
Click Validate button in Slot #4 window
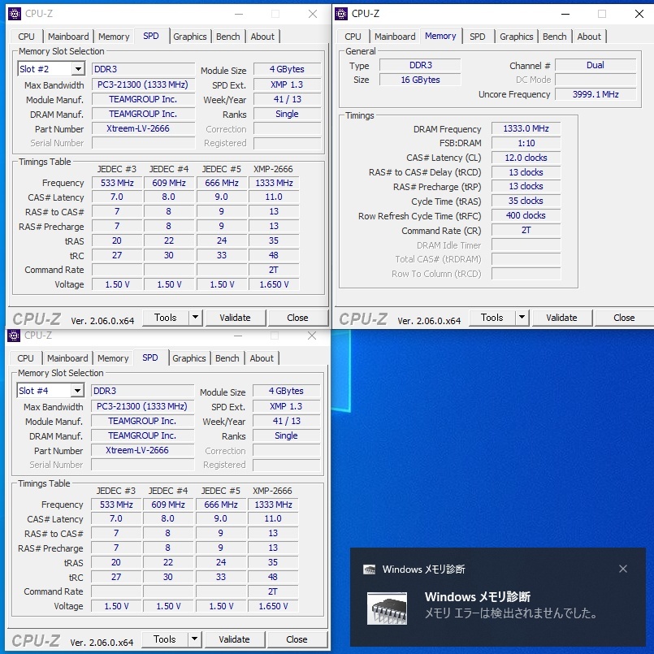(235, 639)
